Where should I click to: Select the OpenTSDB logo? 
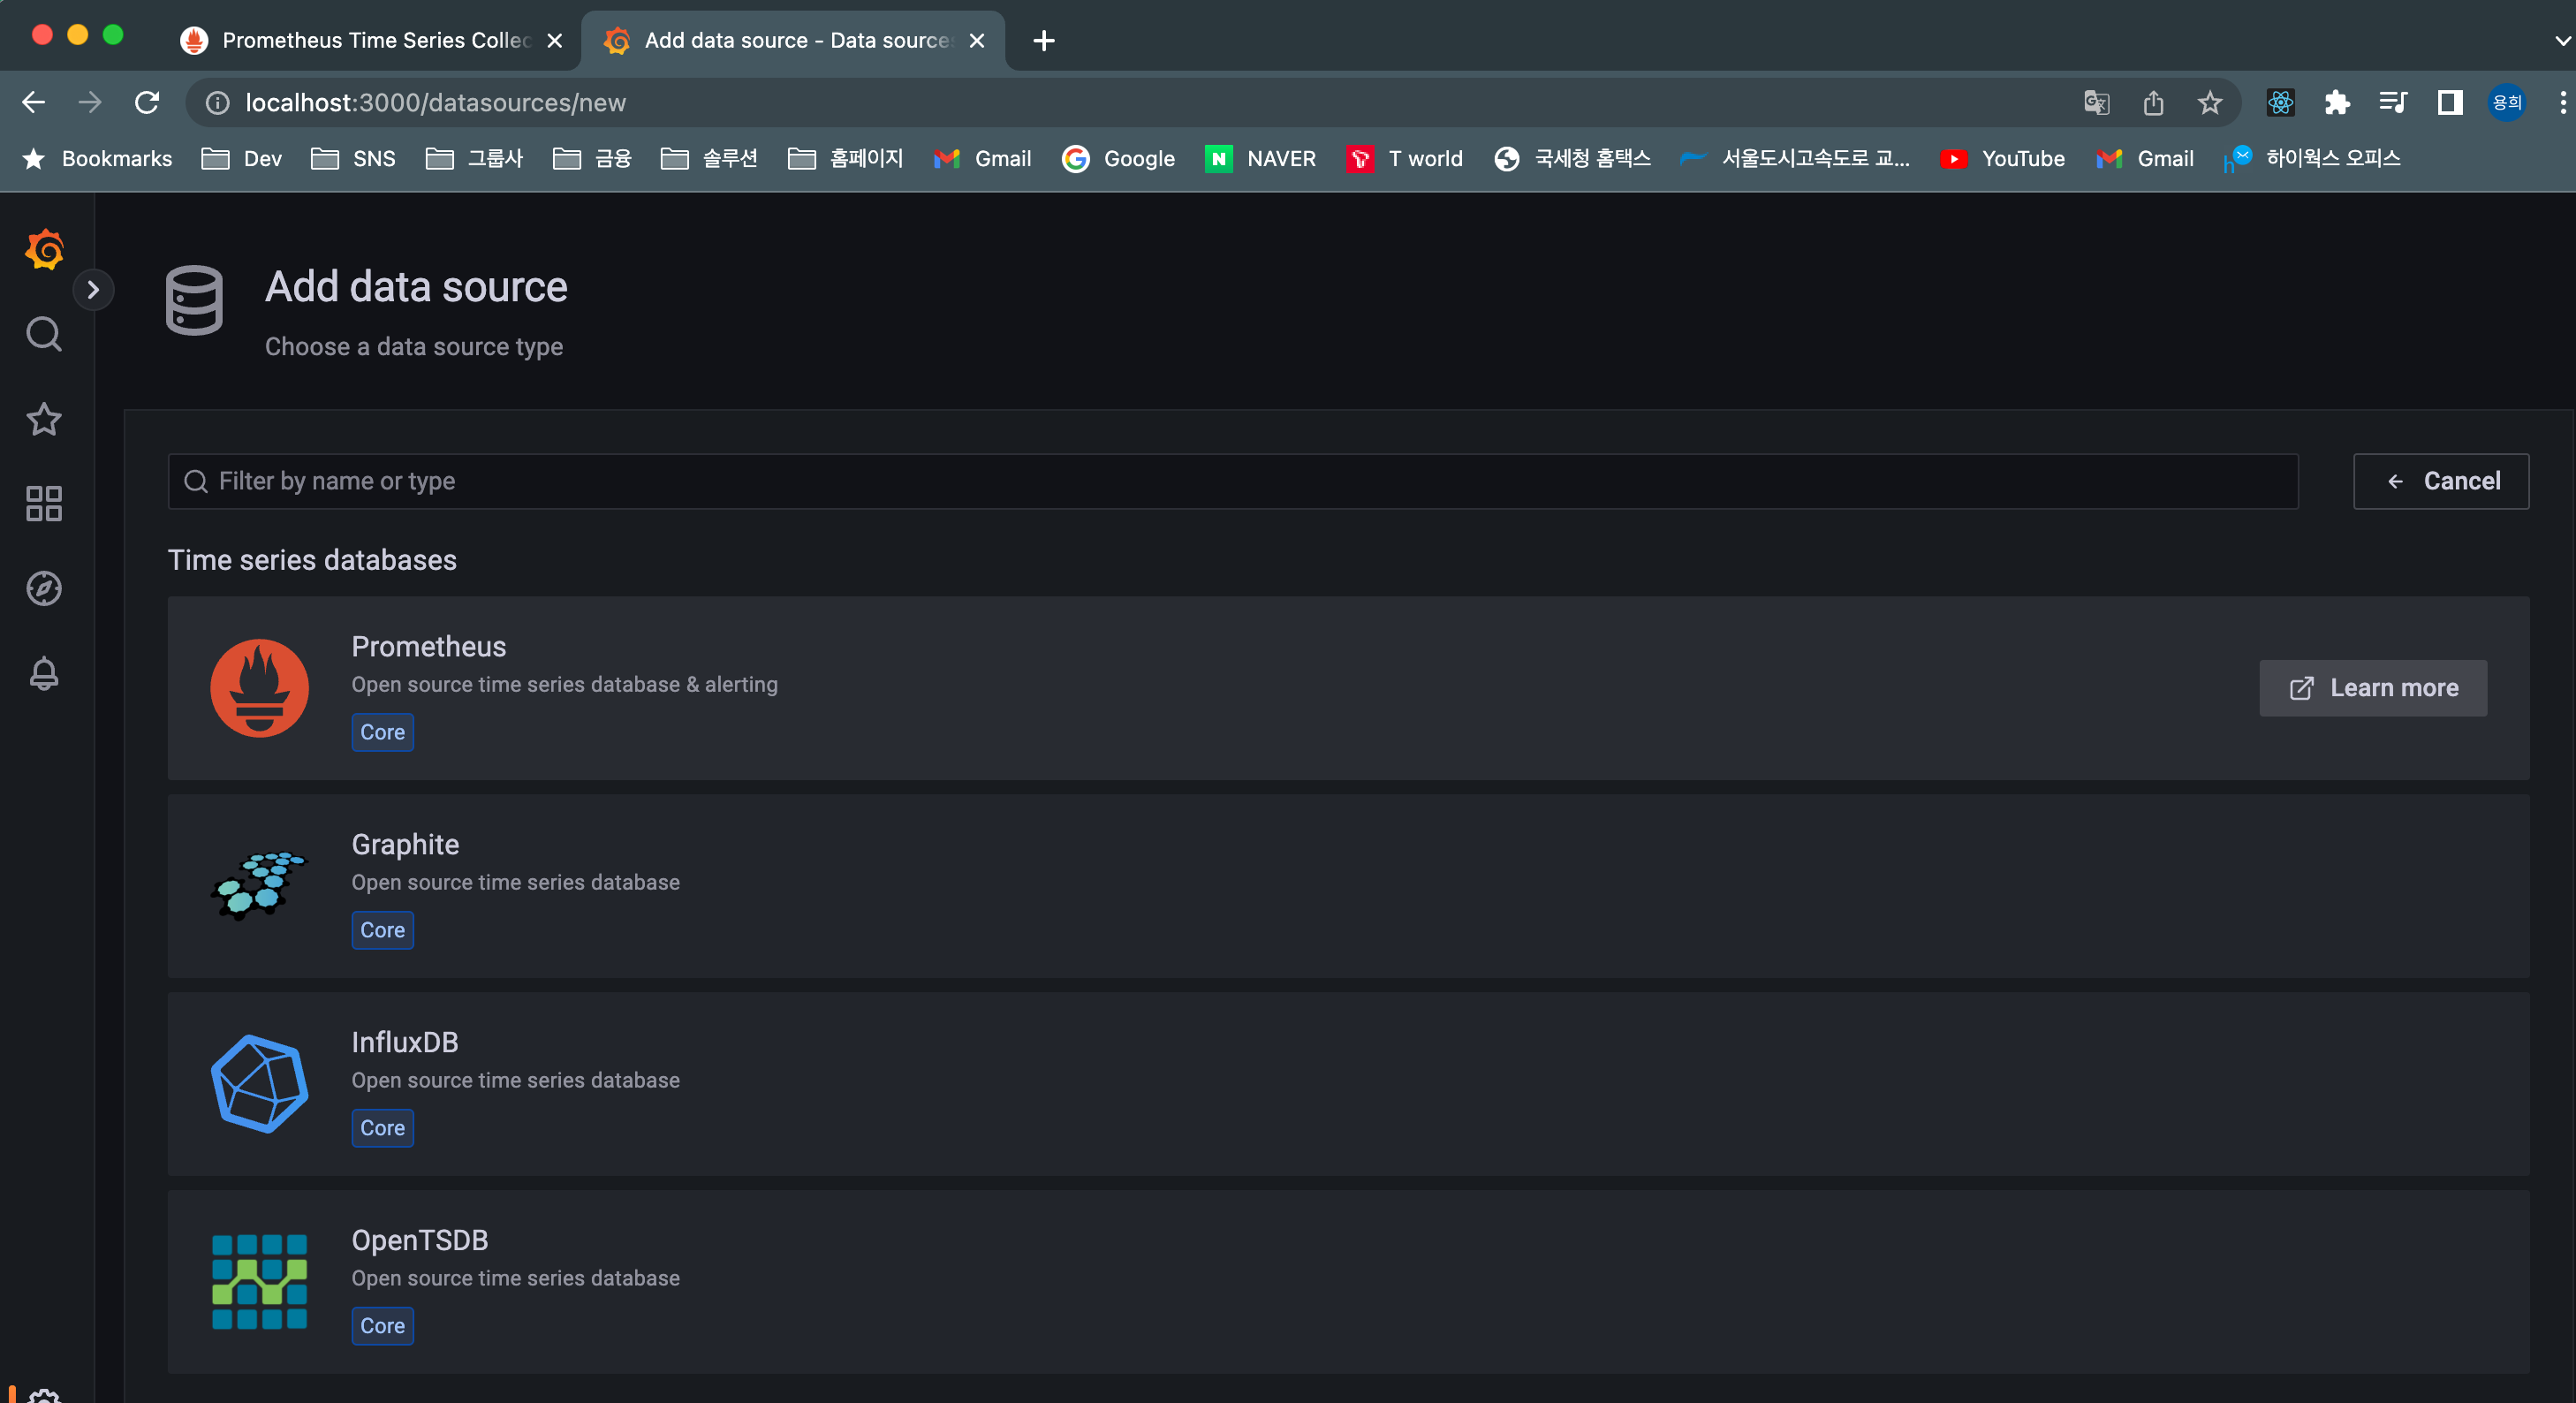[260, 1282]
